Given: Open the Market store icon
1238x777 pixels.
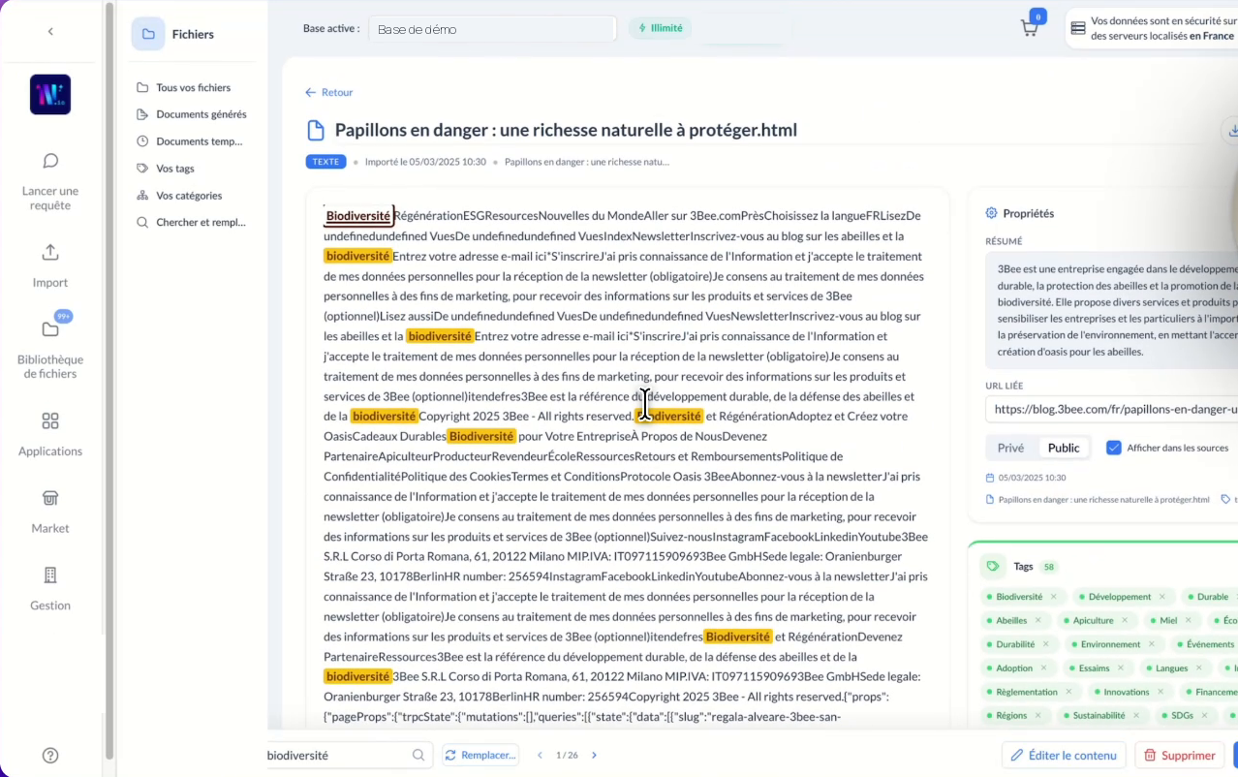Looking at the screenshot, I should pyautogui.click(x=50, y=498).
